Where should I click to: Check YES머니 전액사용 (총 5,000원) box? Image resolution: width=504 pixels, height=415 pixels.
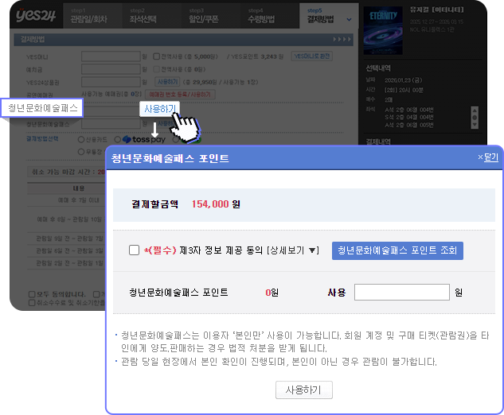pyautogui.click(x=156, y=56)
